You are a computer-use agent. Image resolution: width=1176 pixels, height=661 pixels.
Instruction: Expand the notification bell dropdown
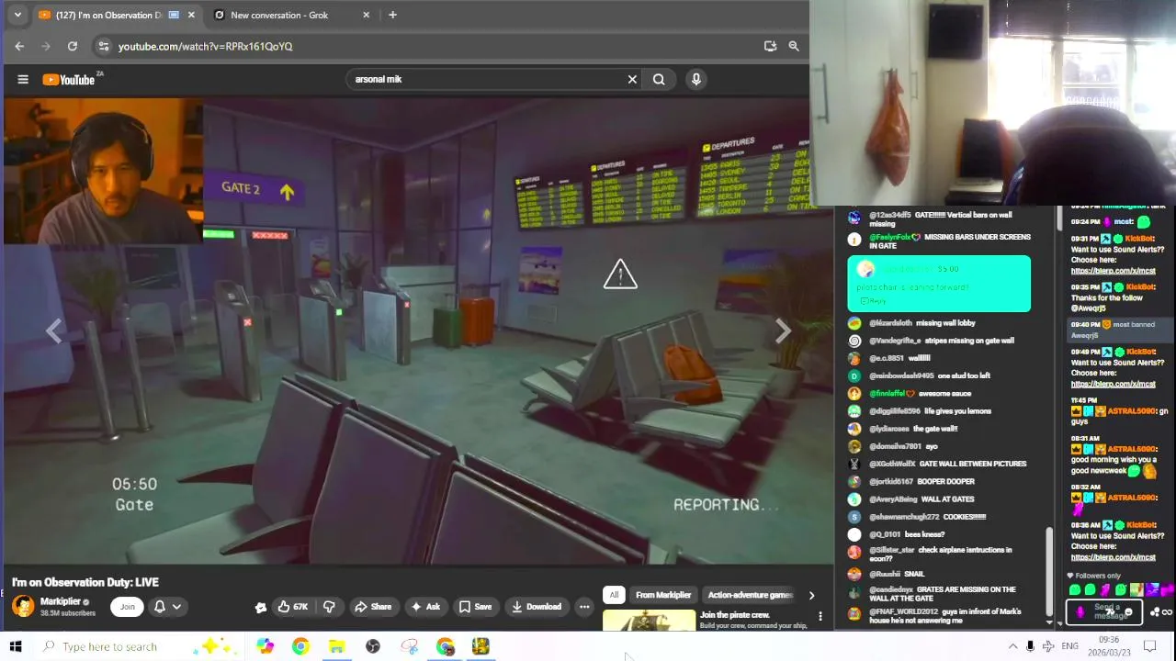pyautogui.click(x=167, y=606)
